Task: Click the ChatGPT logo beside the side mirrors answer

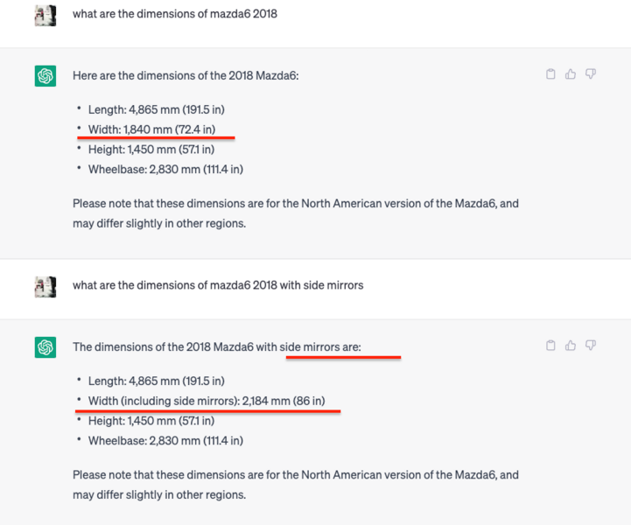Action: [x=46, y=347]
